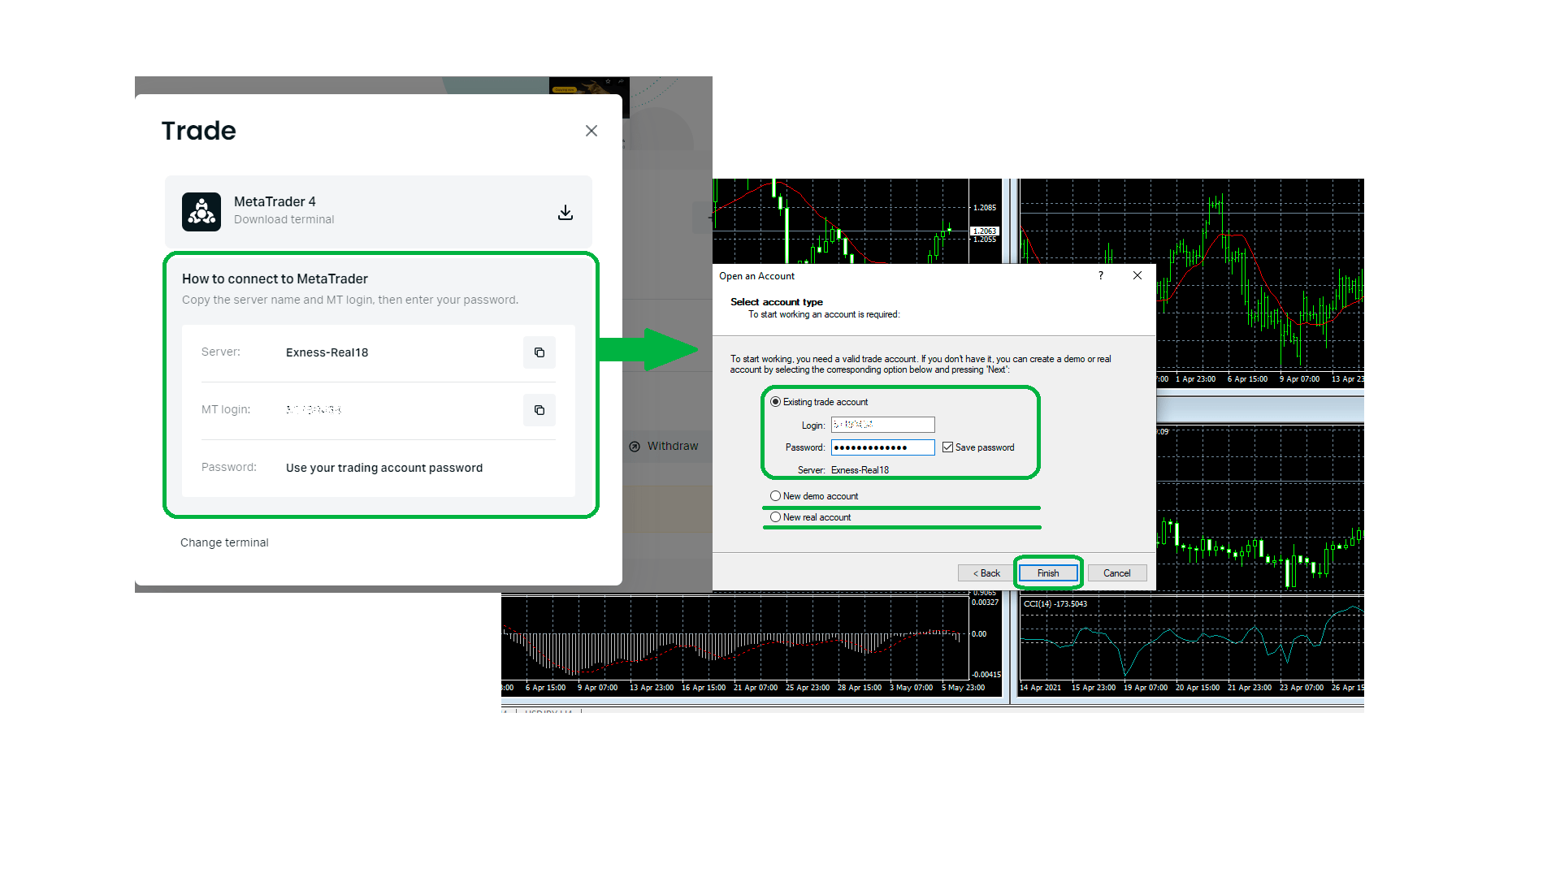Select the Login input field
1560x877 pixels.
[x=880, y=424]
